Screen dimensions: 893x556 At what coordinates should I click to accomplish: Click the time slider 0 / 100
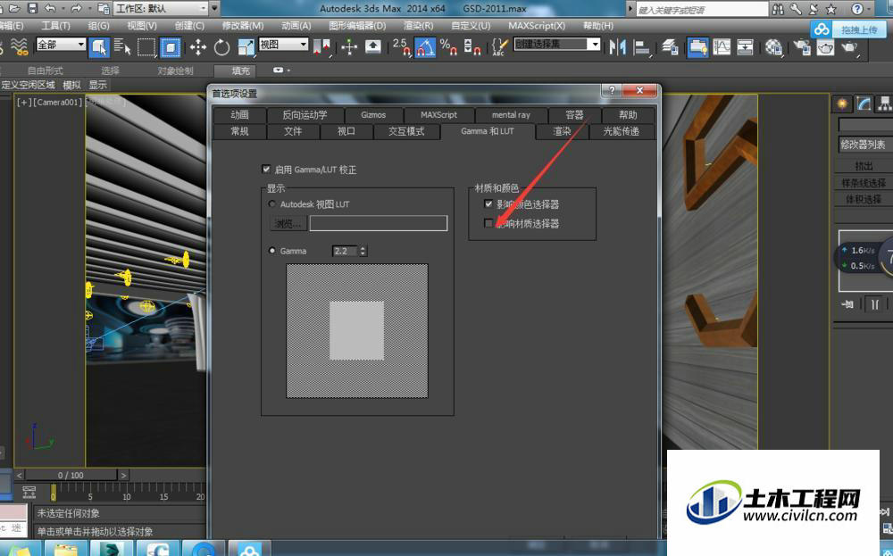pos(71,475)
